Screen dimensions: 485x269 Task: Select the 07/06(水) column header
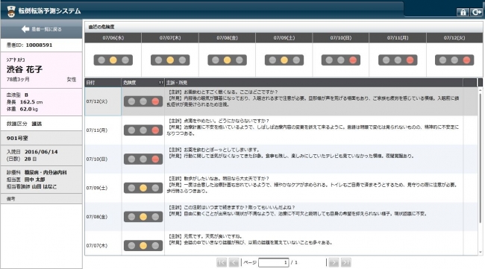pyautogui.click(x=113, y=38)
